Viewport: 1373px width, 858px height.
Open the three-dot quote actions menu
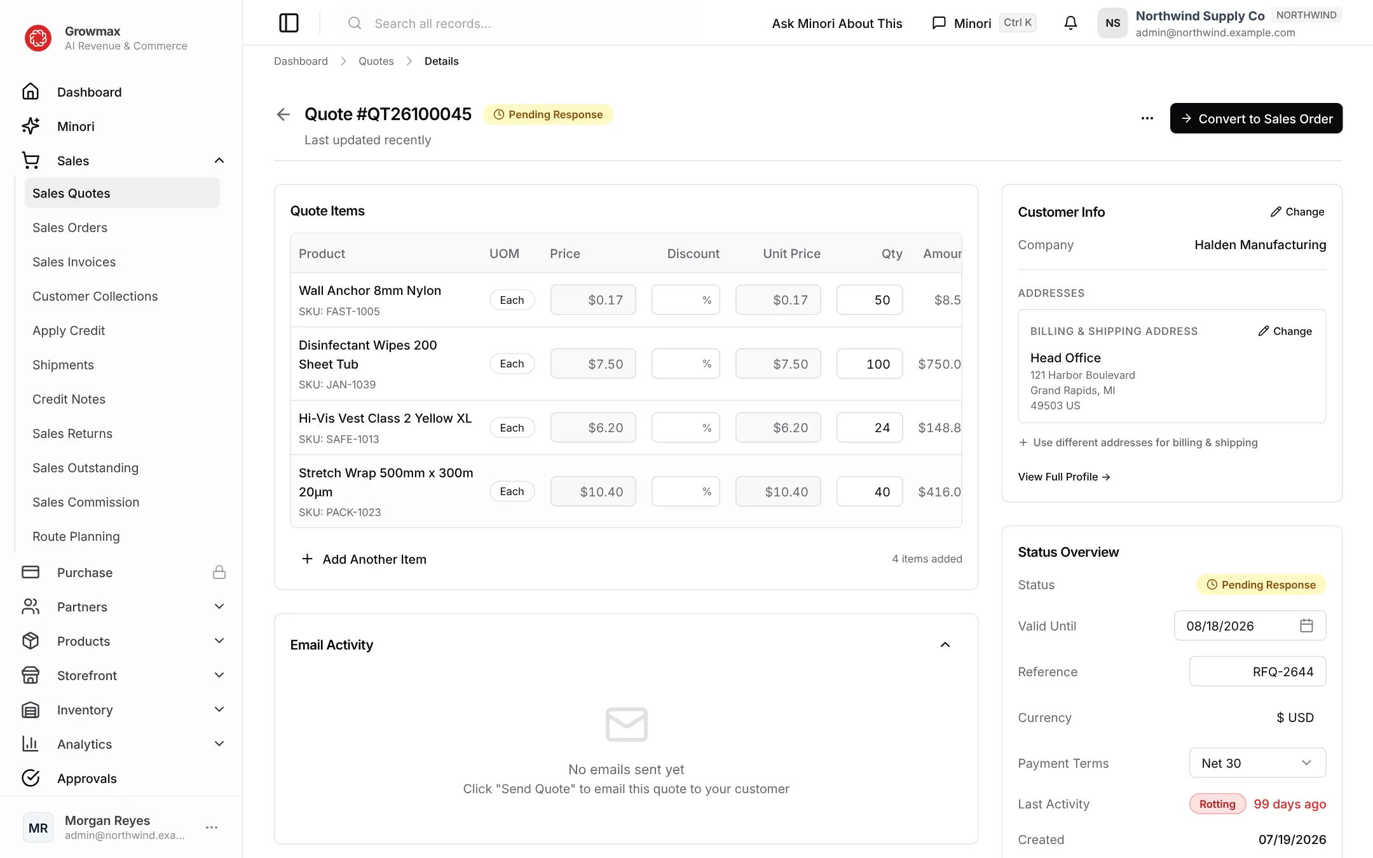1147,118
